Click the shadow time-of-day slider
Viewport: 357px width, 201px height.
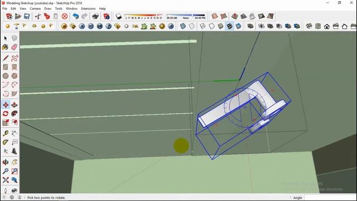click(186, 16)
